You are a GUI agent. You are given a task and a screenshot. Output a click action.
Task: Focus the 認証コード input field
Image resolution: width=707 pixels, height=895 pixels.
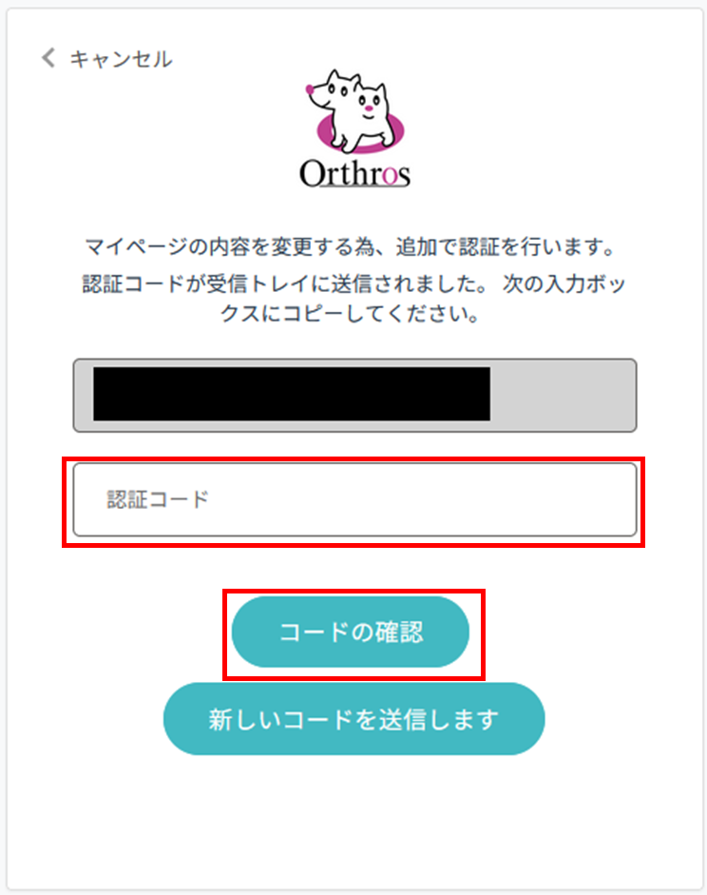pyautogui.click(x=354, y=499)
